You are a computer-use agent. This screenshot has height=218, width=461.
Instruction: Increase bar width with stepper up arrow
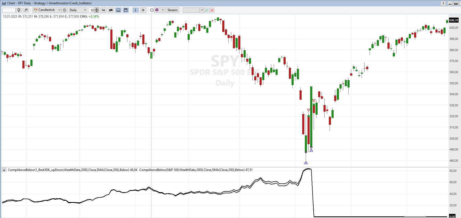point(97,9)
